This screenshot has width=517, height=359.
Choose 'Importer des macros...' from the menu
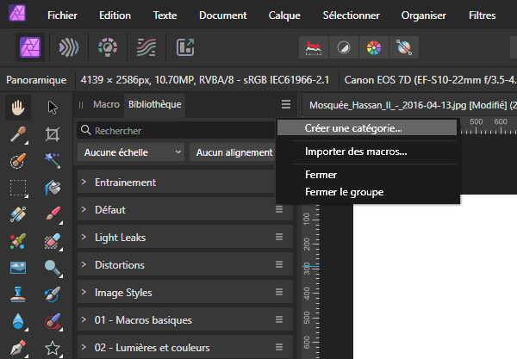click(356, 152)
